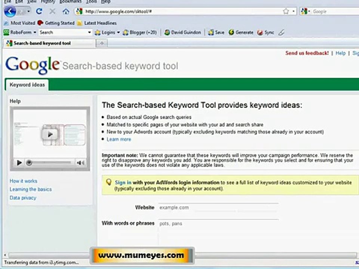
Task: Click the Google logo
Action: click(x=32, y=65)
